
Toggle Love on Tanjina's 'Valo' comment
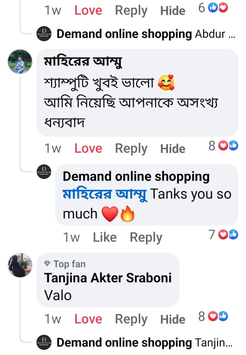pos(88,319)
